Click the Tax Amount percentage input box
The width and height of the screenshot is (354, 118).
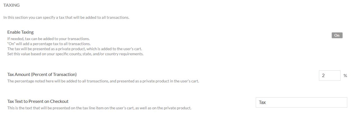tap(330, 75)
